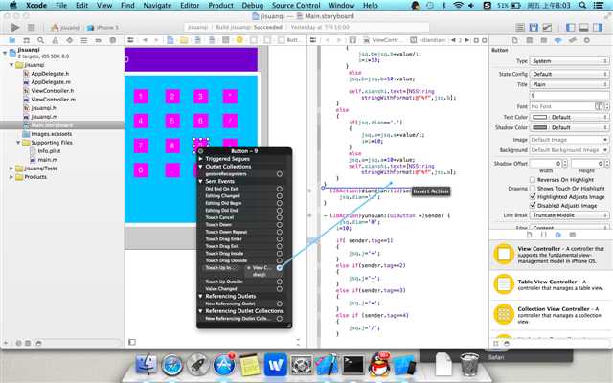Viewport: 613px width, 383px height.
Task: Select calculator button 1 on canvas
Action: click(141, 97)
